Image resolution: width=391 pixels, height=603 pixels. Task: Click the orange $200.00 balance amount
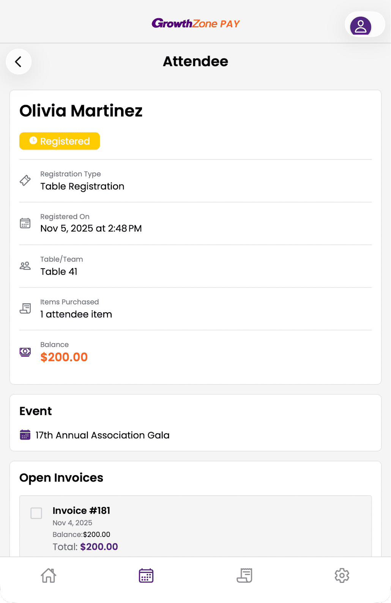tap(64, 357)
